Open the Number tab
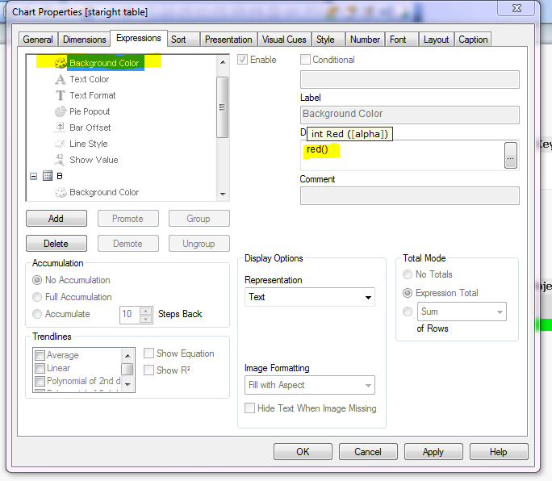 click(x=365, y=40)
